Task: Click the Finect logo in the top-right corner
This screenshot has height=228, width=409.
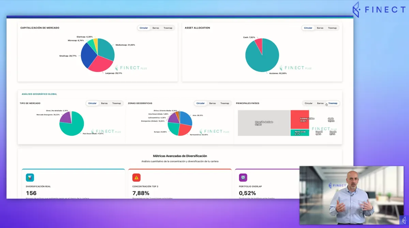Action: [379, 10]
